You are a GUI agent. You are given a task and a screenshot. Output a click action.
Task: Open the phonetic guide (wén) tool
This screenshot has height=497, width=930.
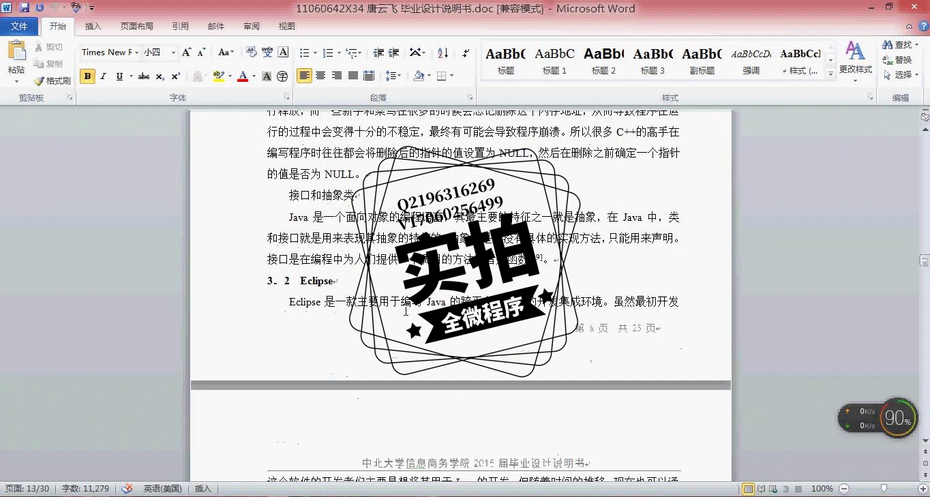coord(267,52)
